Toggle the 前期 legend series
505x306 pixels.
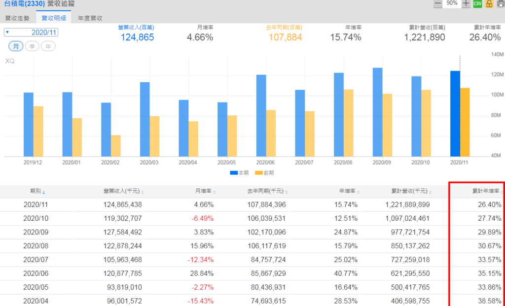coord(264,173)
